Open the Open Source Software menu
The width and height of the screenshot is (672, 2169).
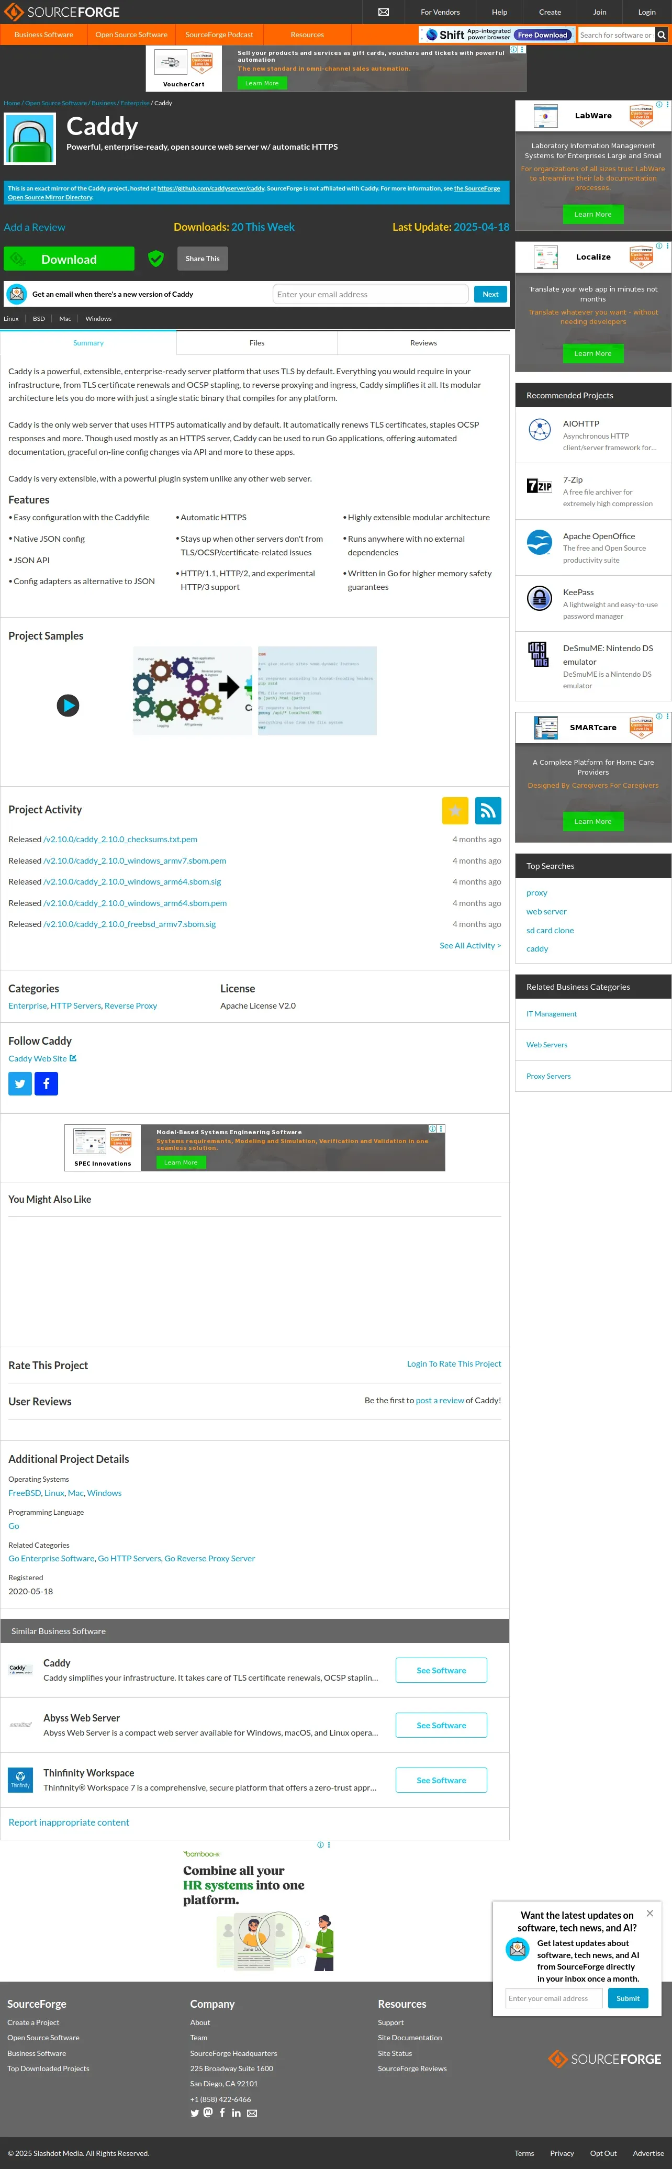131,35
